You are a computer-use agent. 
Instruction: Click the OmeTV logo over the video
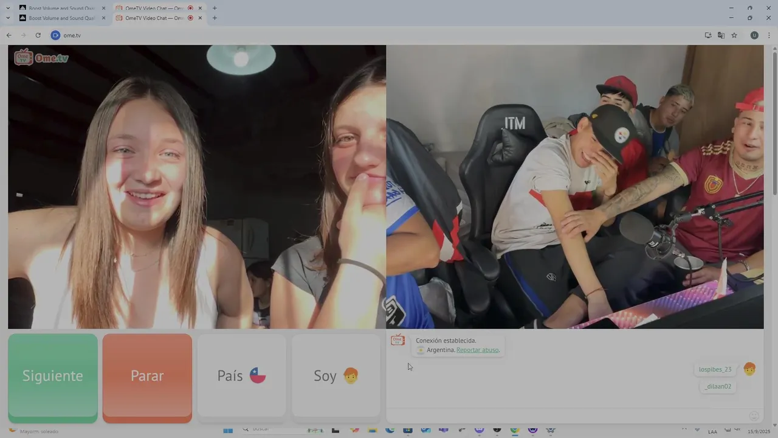point(41,57)
